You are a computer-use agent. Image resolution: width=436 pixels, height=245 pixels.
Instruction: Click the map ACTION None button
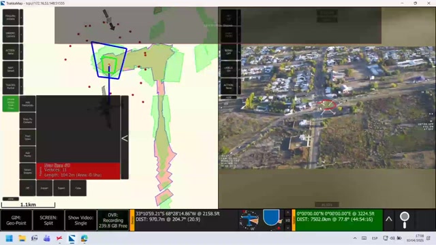tap(11, 52)
